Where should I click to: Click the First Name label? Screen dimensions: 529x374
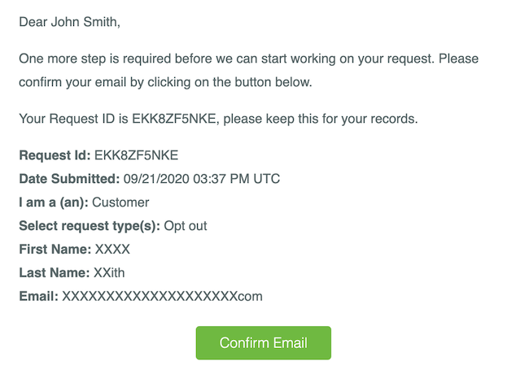[55, 250]
